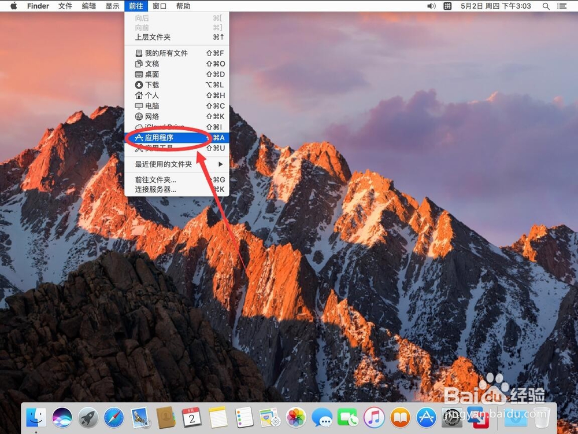
Task: Mute sound via the menu bar speaker icon
Action: 430,6
